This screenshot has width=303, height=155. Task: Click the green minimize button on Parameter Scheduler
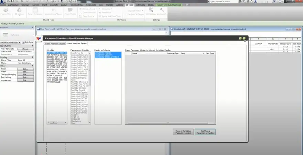[240, 38]
